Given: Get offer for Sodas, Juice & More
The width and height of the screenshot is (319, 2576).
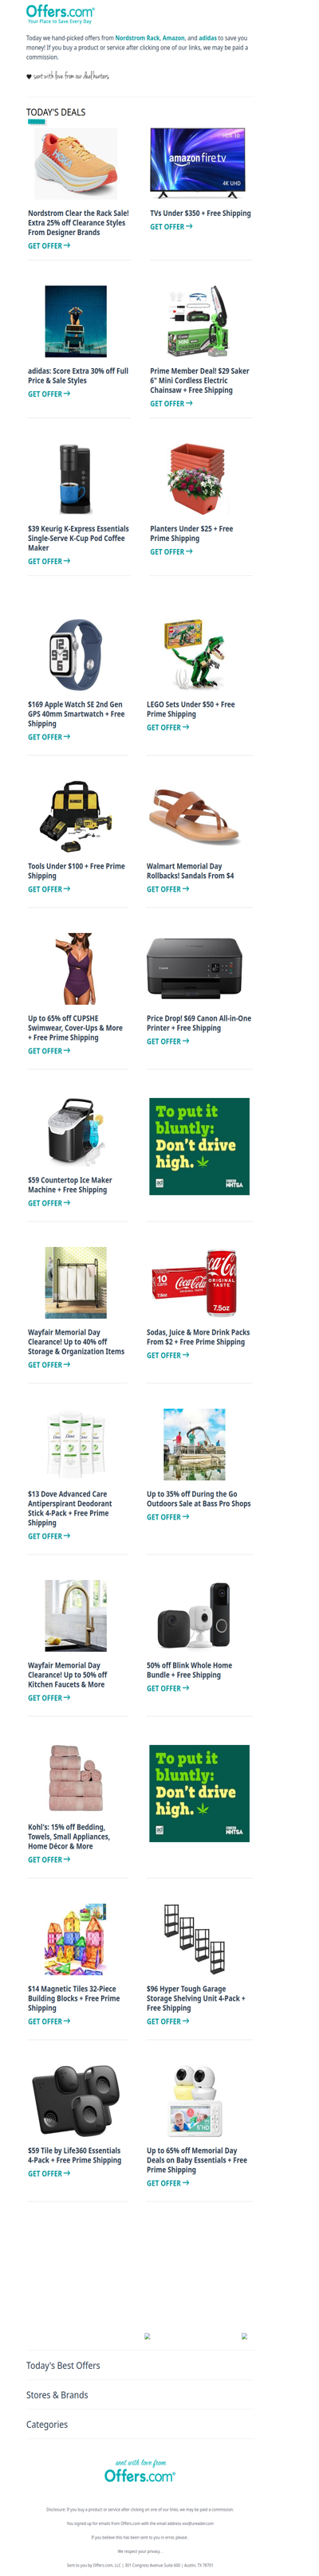Looking at the screenshot, I should pos(168,1355).
